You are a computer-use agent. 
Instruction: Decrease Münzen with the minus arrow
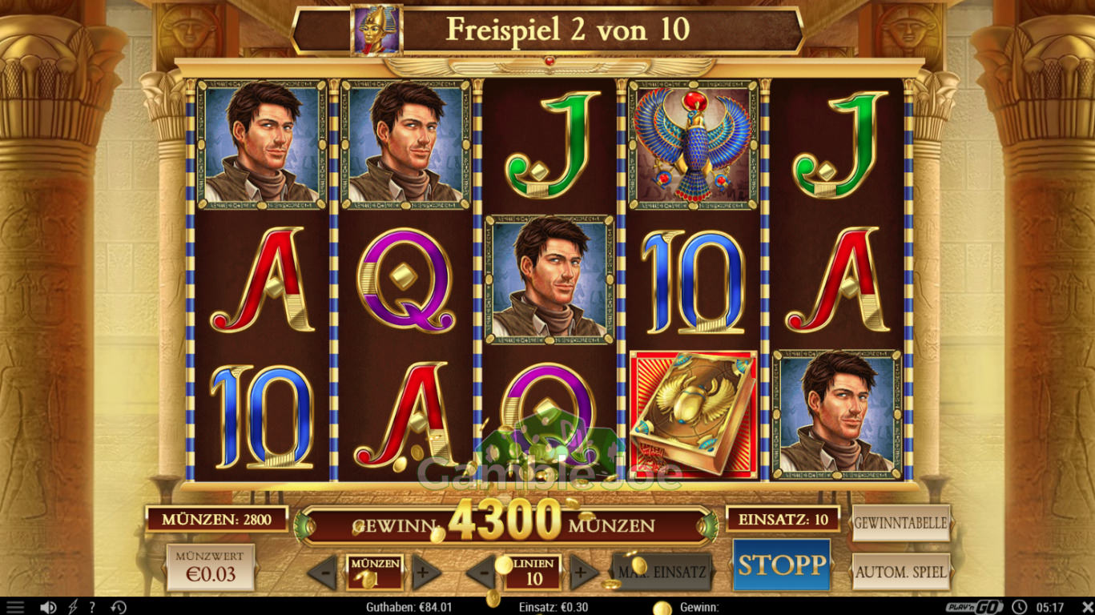point(322,573)
